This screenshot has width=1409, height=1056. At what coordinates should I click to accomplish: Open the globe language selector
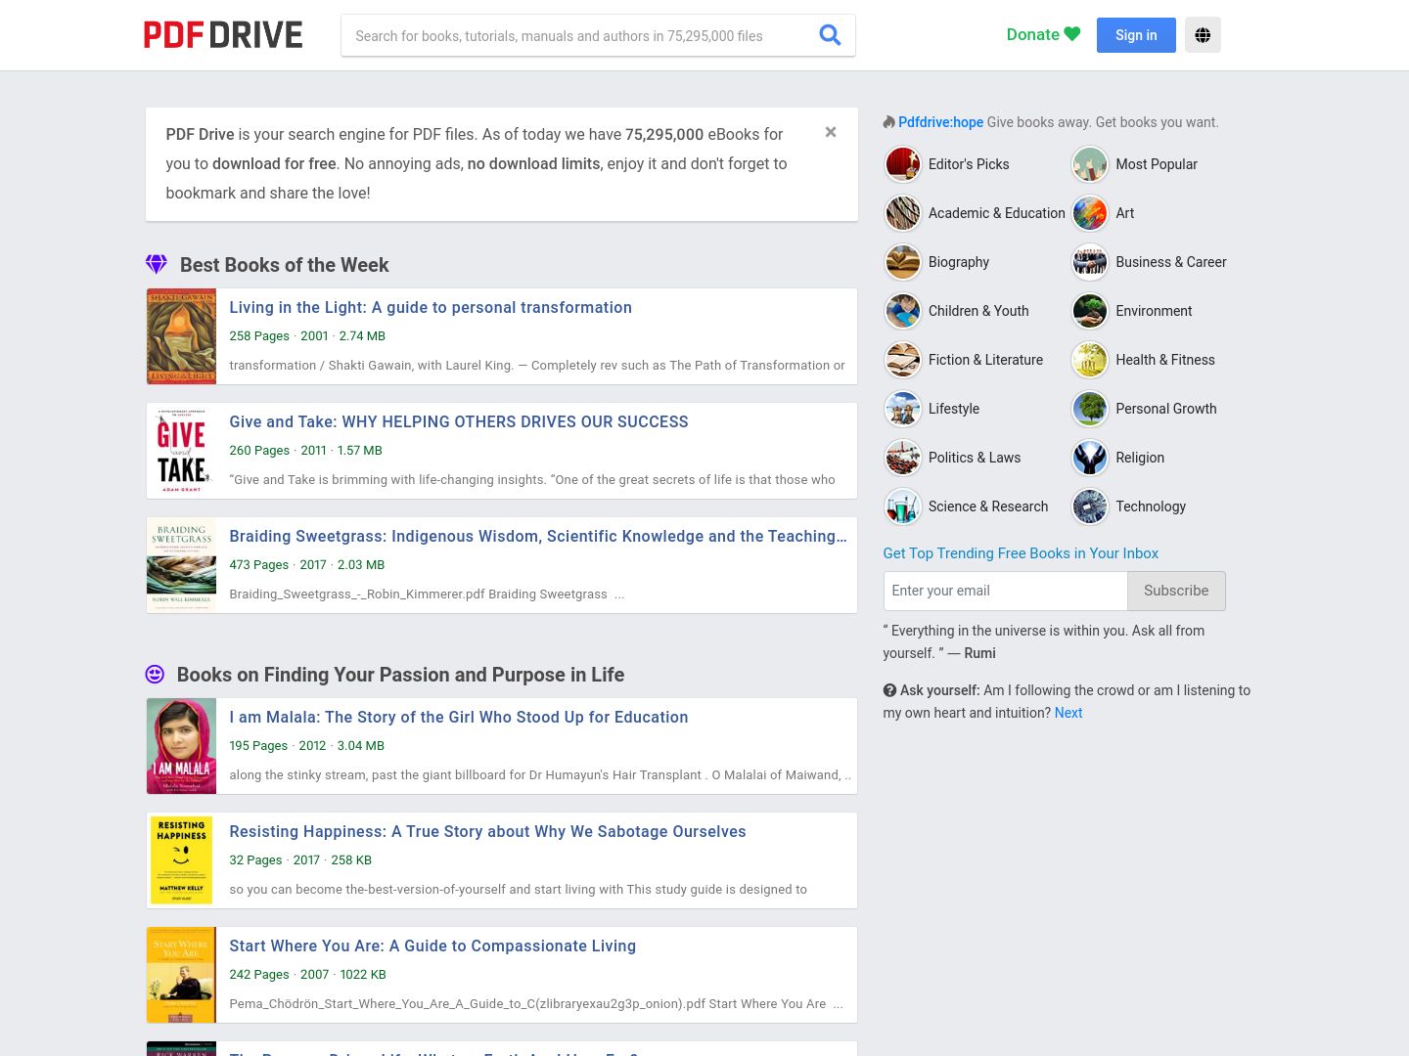point(1203,35)
